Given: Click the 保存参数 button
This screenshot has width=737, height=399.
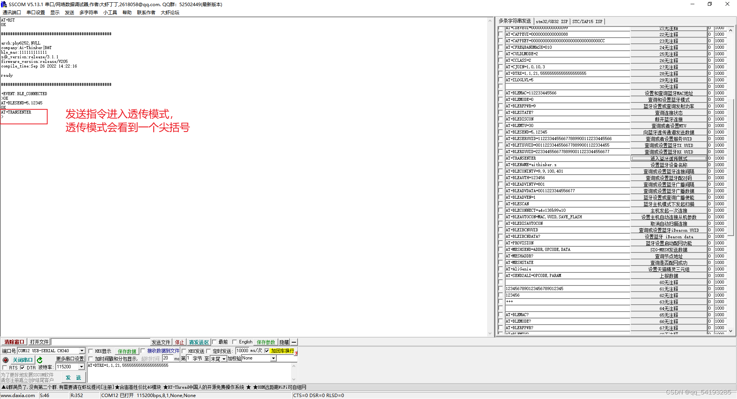Looking at the screenshot, I should pyautogui.click(x=266, y=342).
